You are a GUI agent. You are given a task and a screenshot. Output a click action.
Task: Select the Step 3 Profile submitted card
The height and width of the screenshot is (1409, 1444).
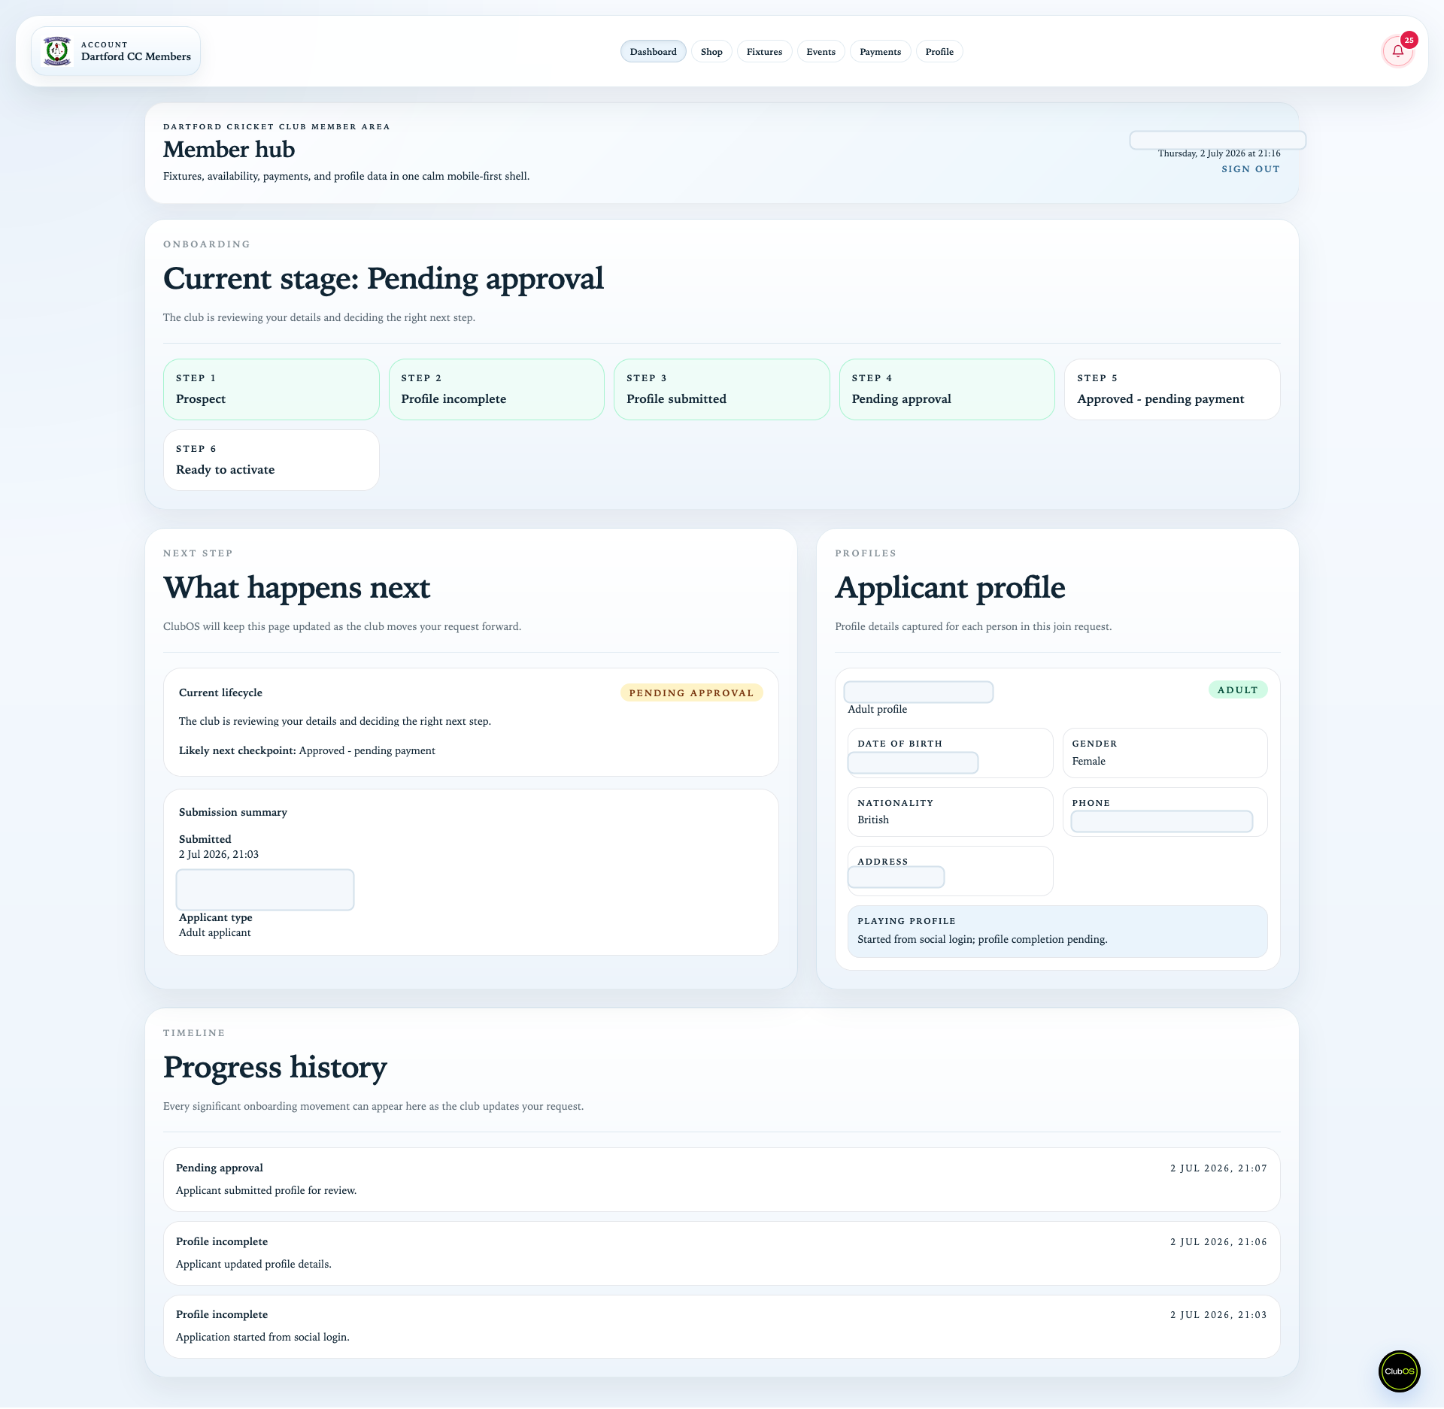(x=721, y=389)
